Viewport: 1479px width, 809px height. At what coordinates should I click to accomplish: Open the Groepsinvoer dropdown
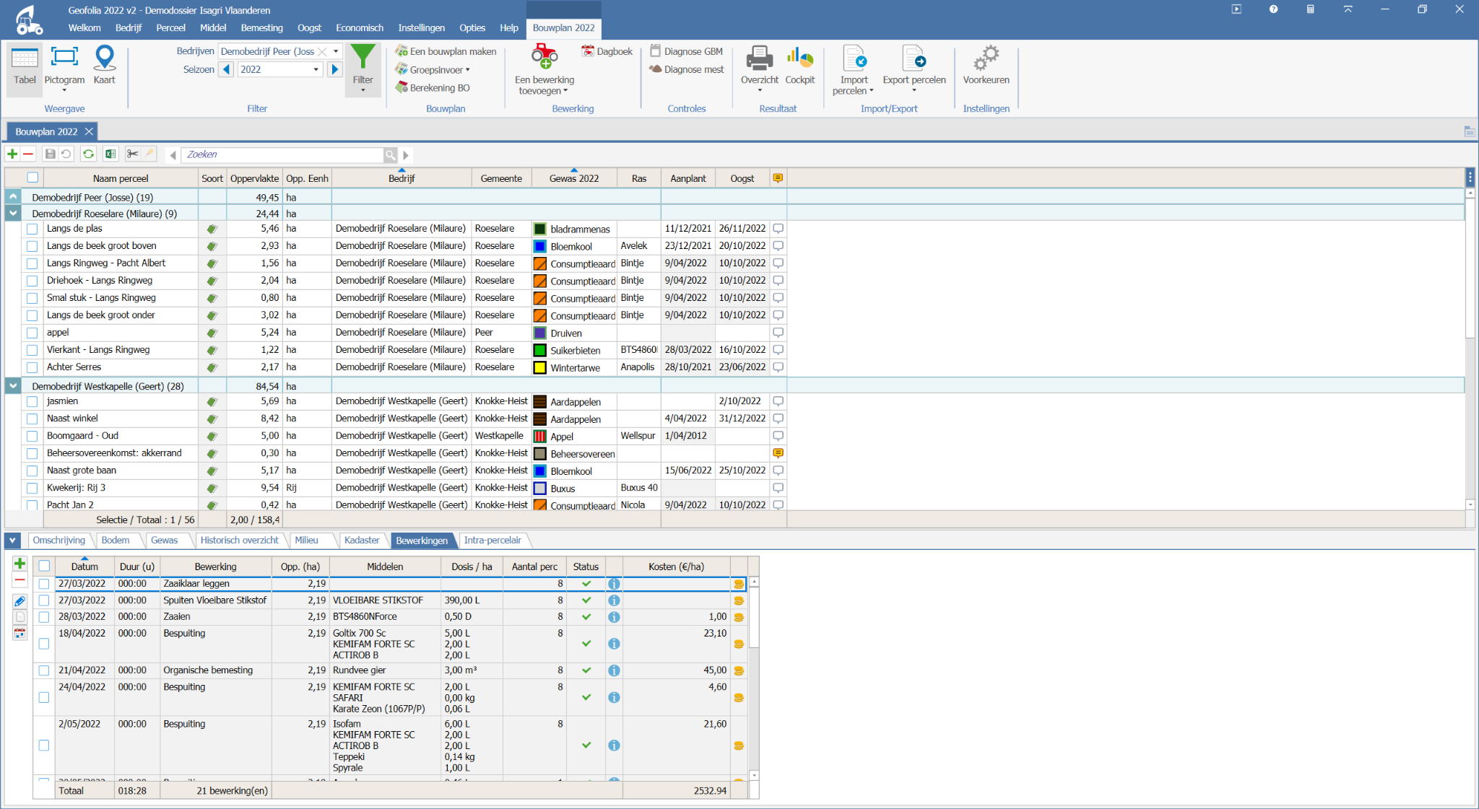click(433, 69)
